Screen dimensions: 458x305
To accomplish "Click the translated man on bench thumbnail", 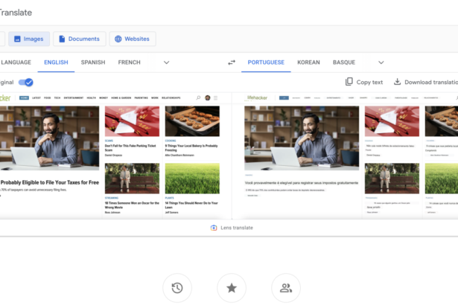I will point(392,179).
